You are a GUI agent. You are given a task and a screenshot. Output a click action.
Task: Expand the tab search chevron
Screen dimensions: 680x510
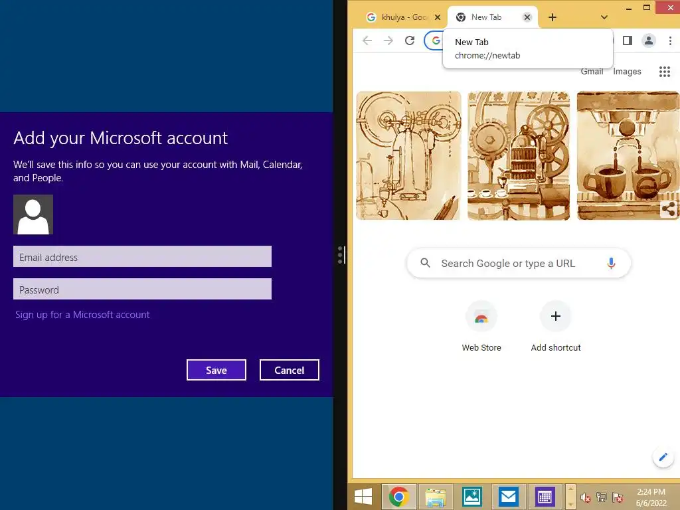click(604, 17)
